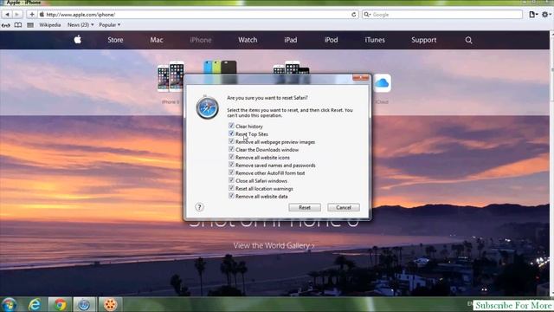
Task: Uncheck Clear history
Action: click(x=231, y=126)
